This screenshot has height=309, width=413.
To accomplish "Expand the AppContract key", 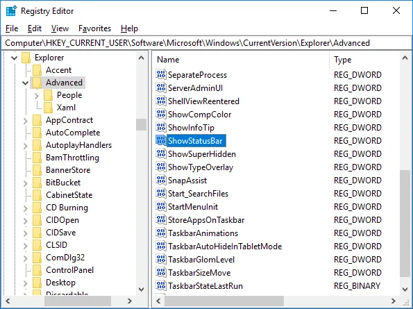I will [x=26, y=121].
